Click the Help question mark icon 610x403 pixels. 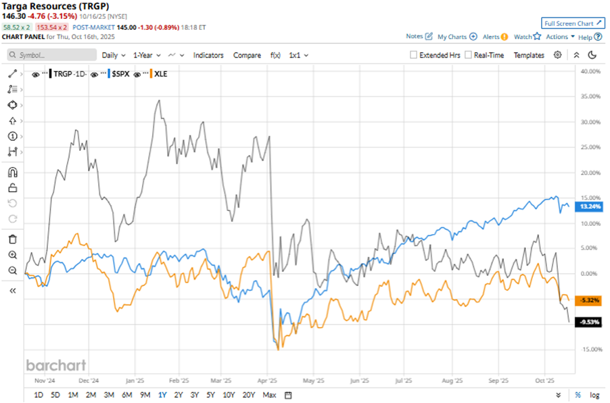pos(599,37)
